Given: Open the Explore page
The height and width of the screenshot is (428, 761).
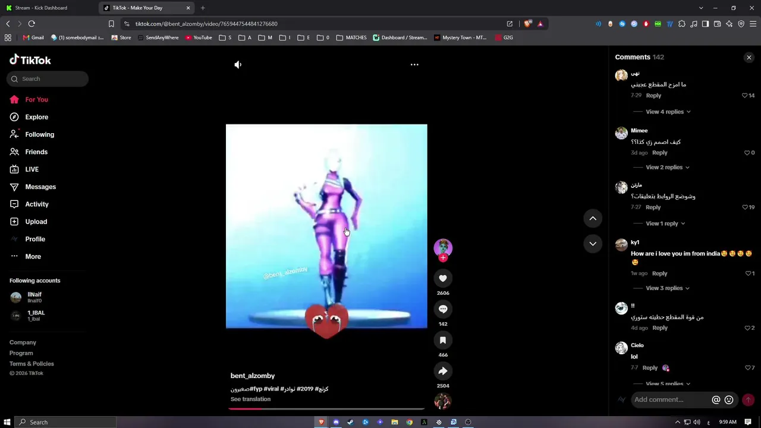Looking at the screenshot, I should pyautogui.click(x=37, y=117).
